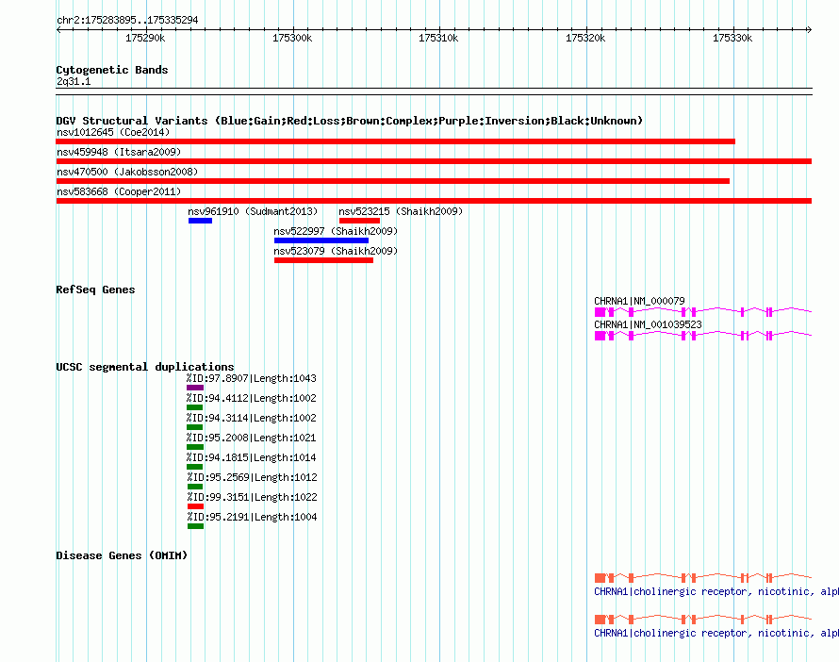Click the red nsv523079 loss bar

323,260
